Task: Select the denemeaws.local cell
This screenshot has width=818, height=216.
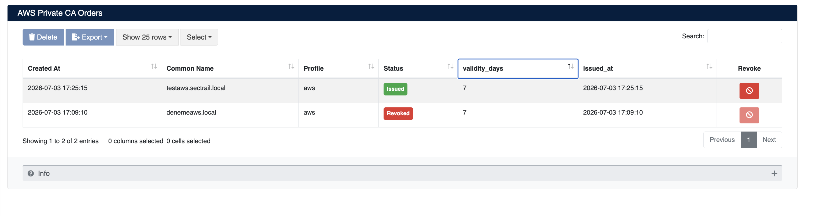Action: point(229,115)
